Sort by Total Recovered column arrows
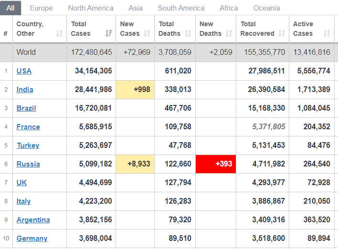Screen dimensions: 338x249 282,33
